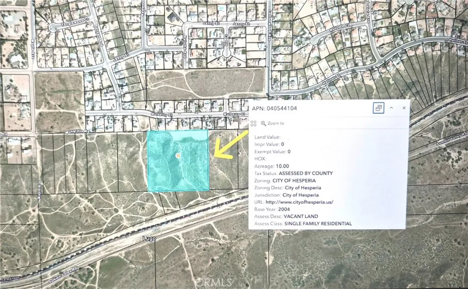Dock the APN popup panel
Viewport: 468px width, 289px height.
coord(378,108)
